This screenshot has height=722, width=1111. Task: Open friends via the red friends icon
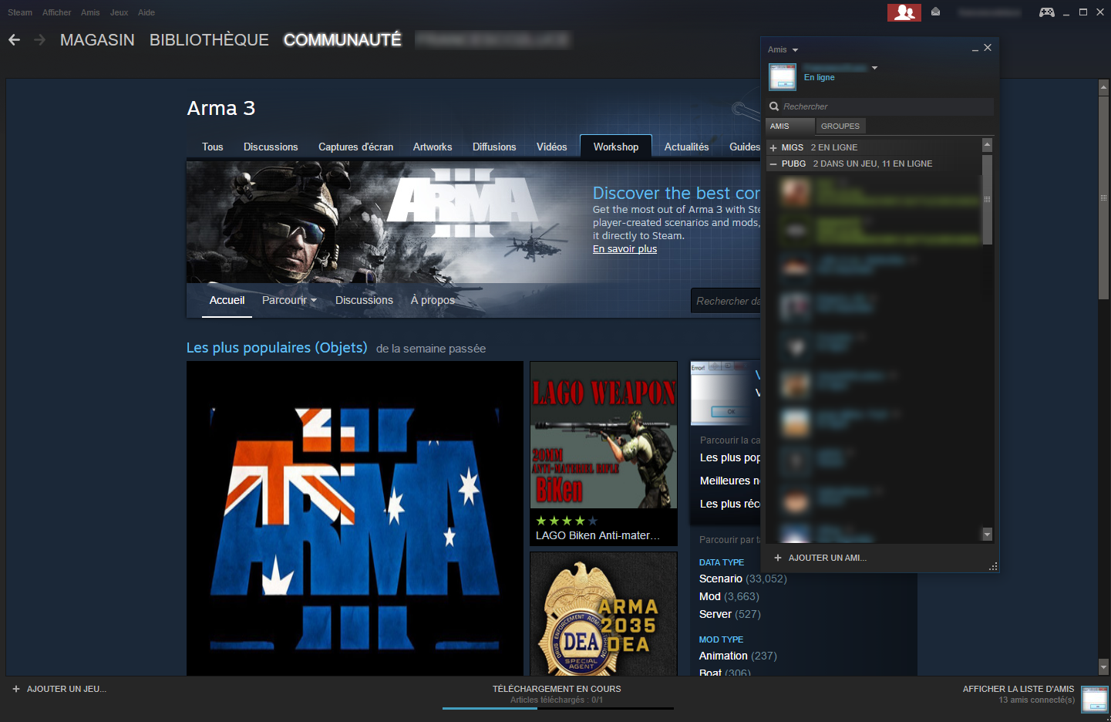pos(904,12)
